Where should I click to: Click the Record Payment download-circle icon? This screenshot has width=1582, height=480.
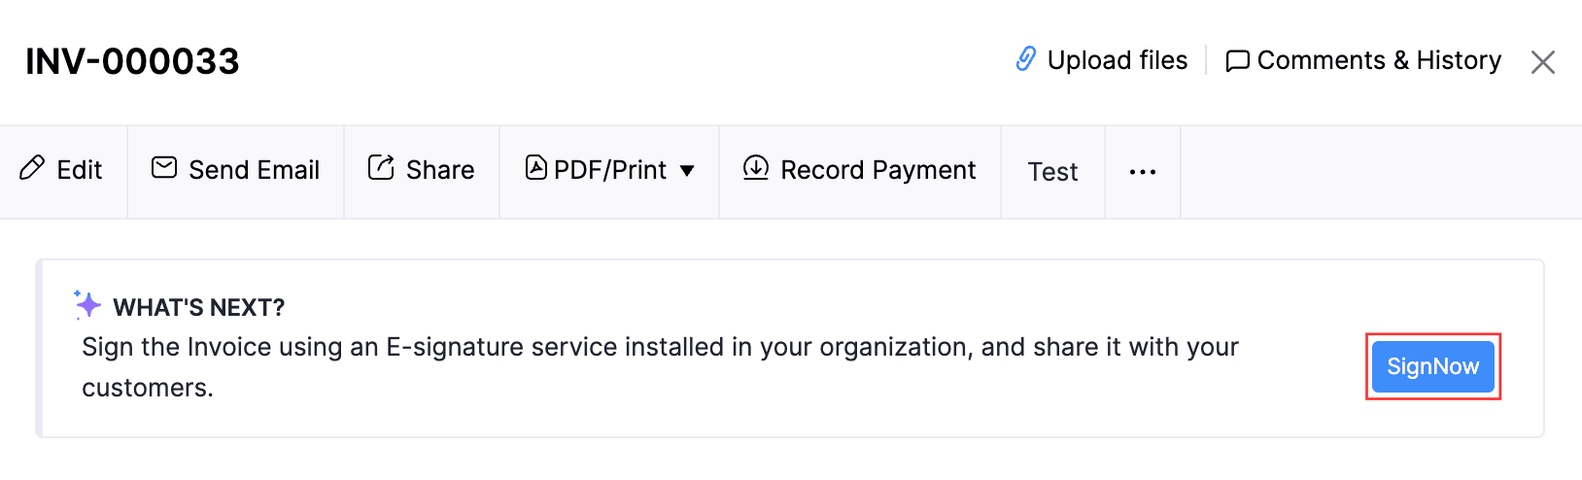(x=755, y=168)
